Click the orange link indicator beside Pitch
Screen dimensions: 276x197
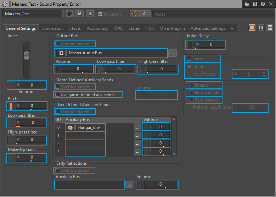click(11, 106)
